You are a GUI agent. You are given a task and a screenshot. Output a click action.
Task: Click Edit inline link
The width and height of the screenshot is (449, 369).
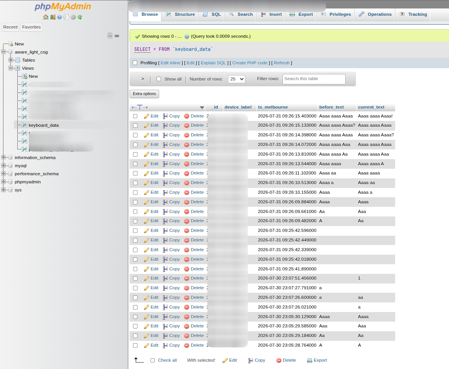[x=170, y=63]
